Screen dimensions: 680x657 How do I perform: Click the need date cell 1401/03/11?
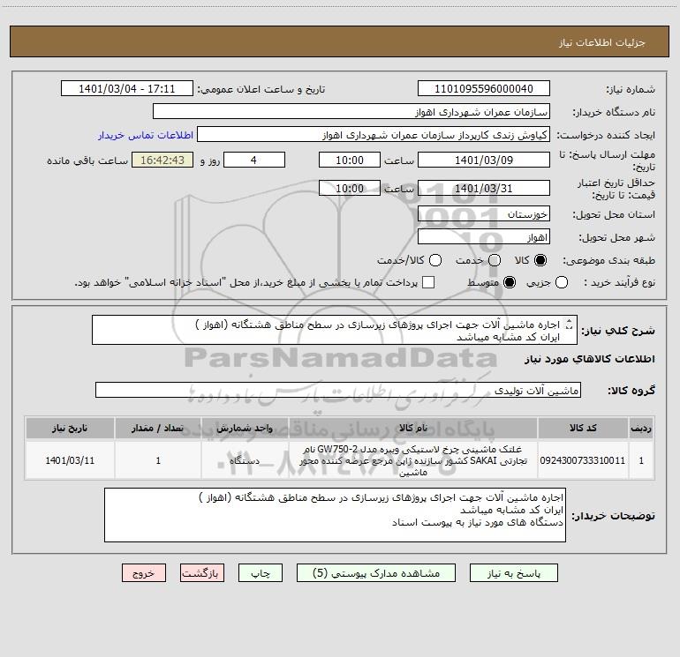pyautogui.click(x=70, y=460)
